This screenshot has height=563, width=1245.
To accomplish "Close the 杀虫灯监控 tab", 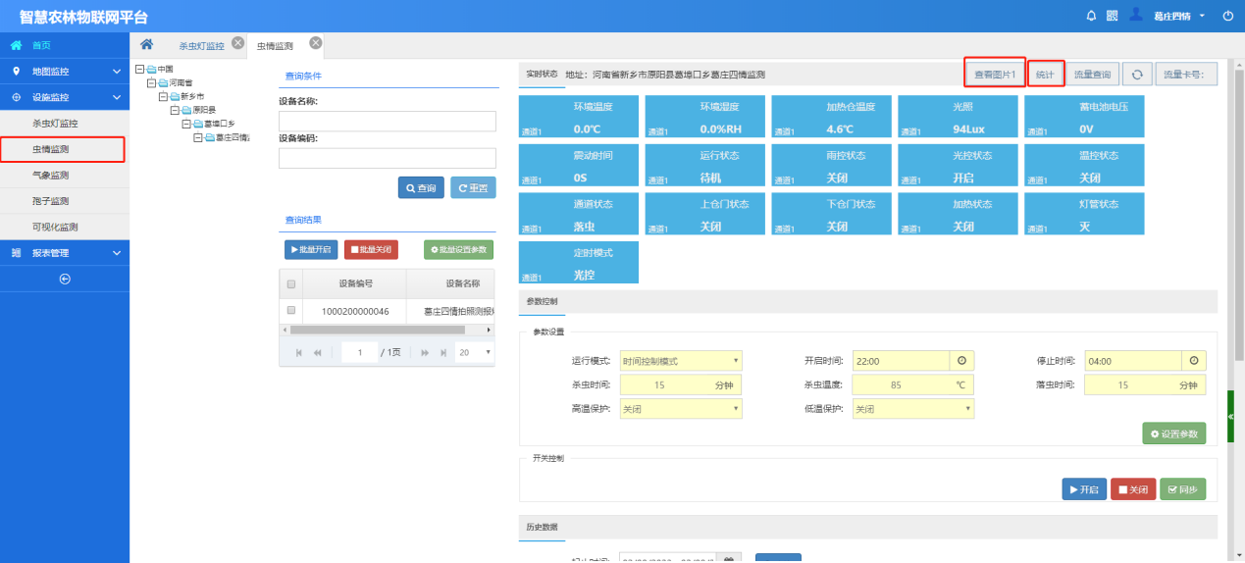I will pyautogui.click(x=237, y=43).
